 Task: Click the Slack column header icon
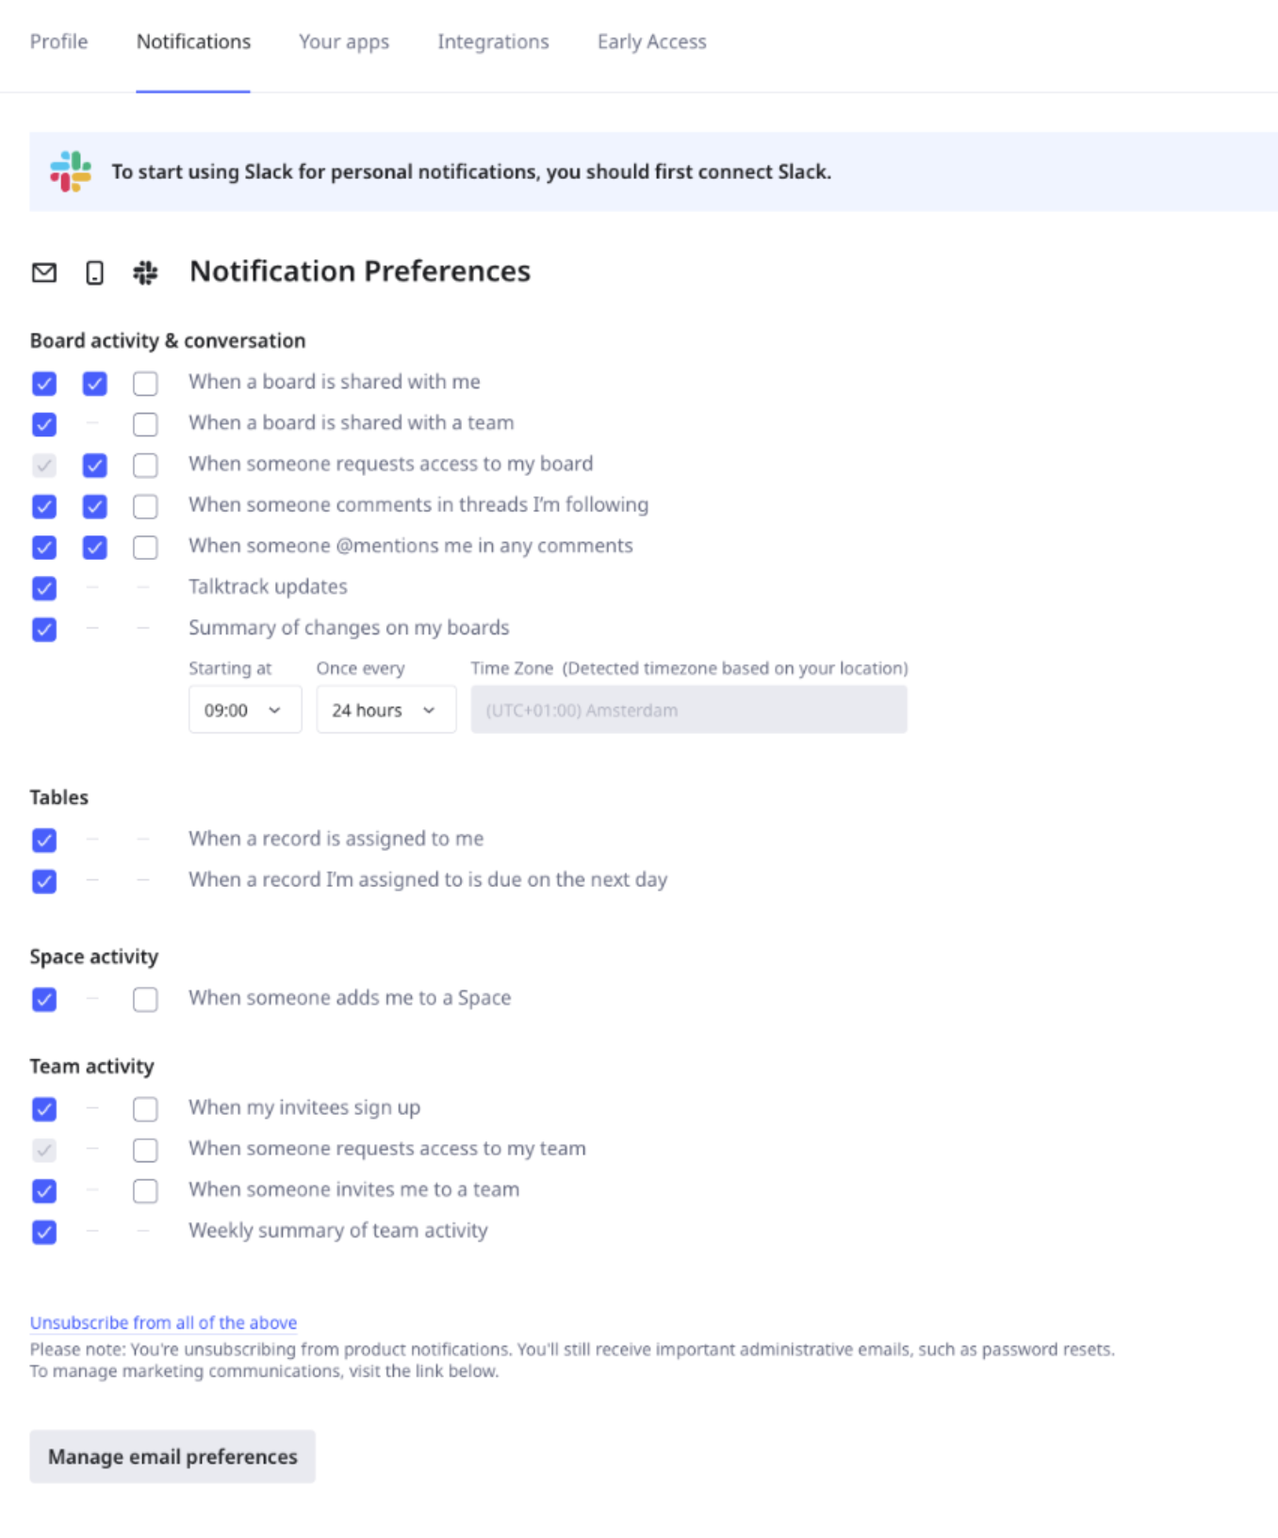pyautogui.click(x=145, y=273)
